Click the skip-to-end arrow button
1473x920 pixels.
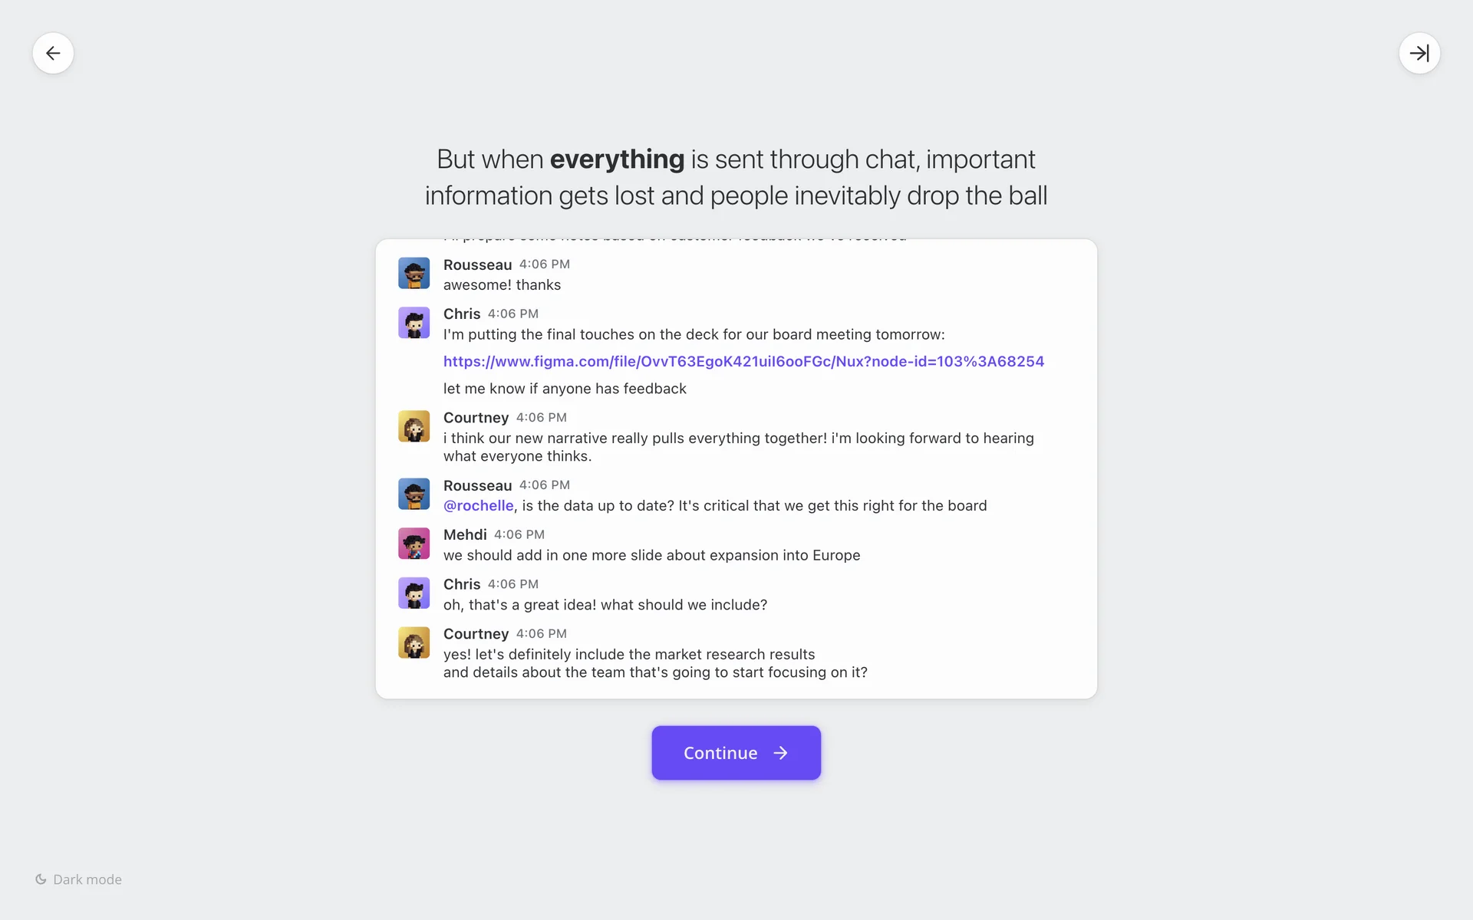tap(1419, 53)
